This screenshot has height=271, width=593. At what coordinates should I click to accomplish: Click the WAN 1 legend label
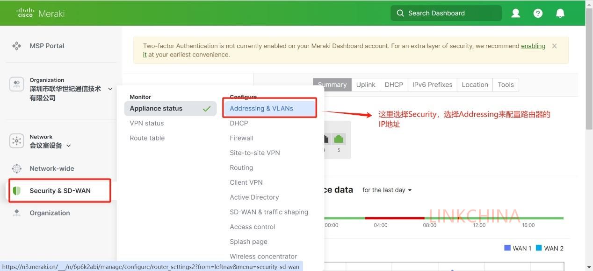522,248
